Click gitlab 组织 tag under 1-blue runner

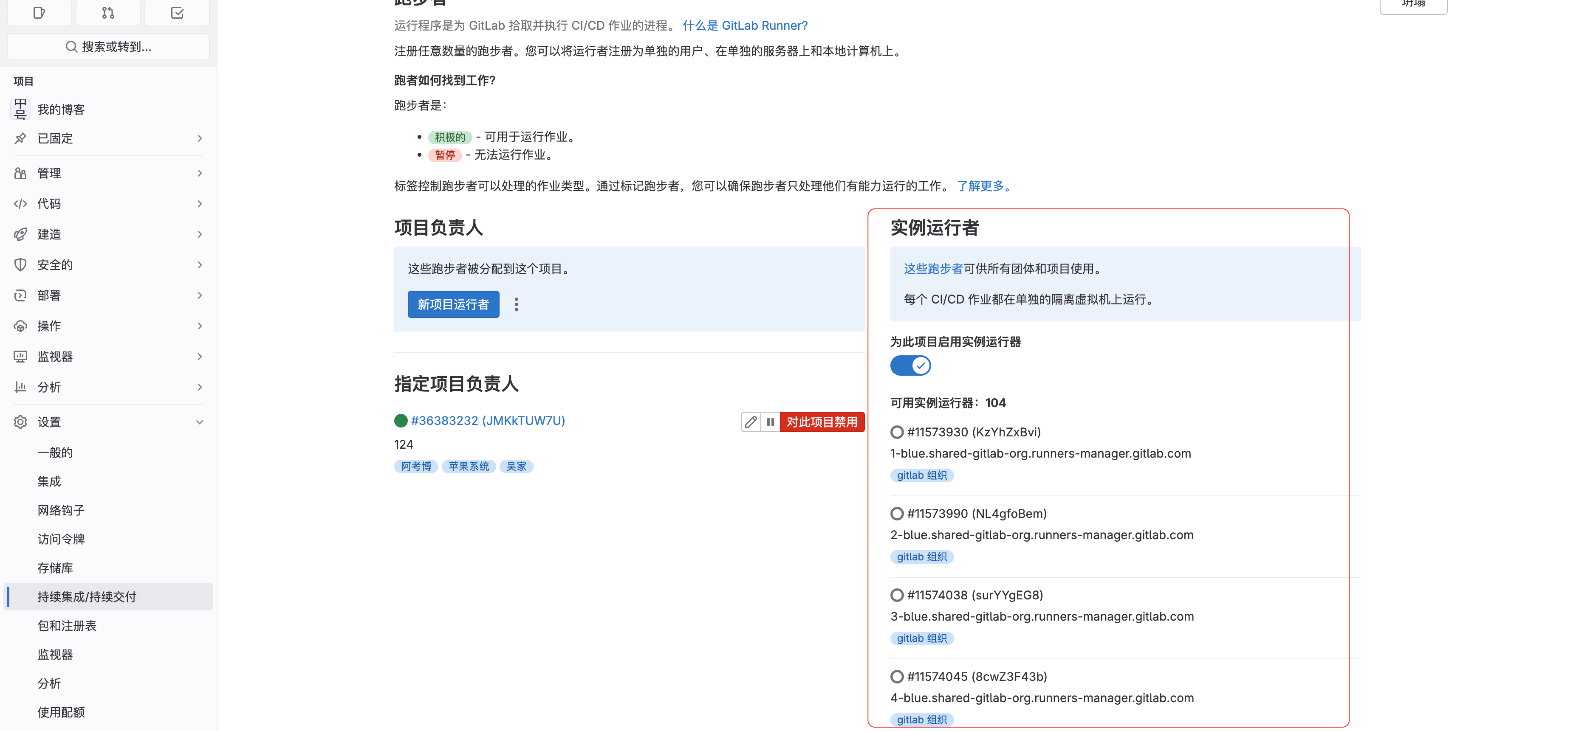[x=922, y=475]
